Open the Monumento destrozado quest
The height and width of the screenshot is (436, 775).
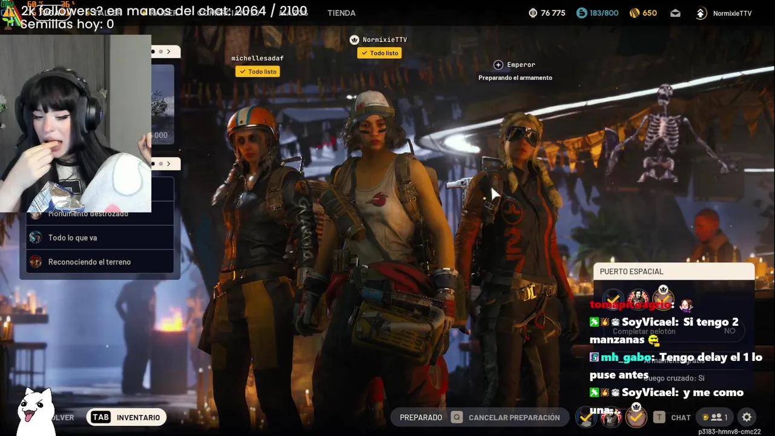[x=101, y=215]
